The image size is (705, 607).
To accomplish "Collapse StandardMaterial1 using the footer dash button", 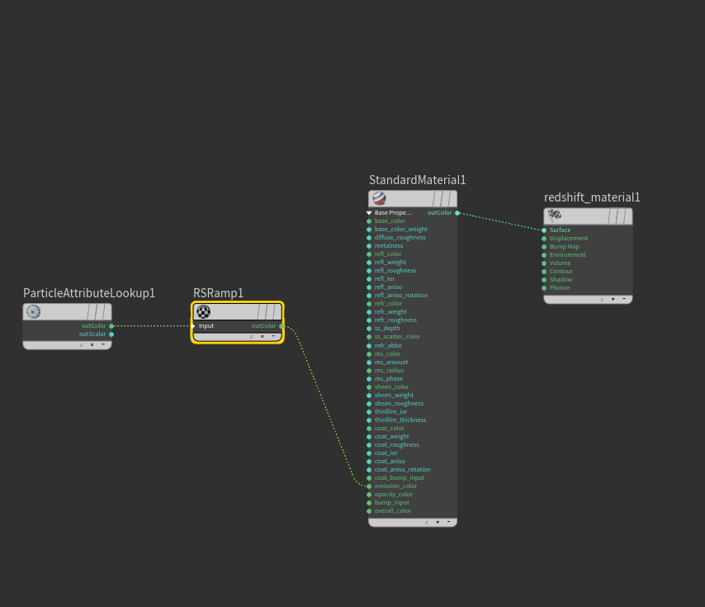I will [448, 522].
